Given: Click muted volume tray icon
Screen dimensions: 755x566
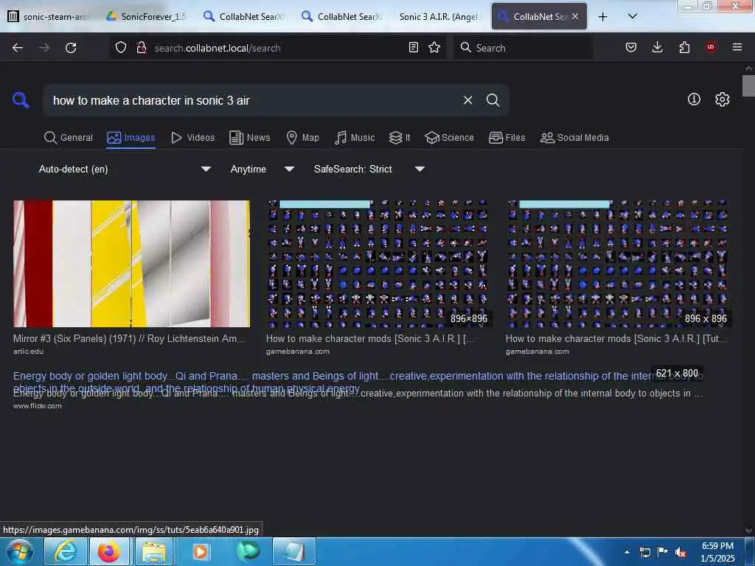Looking at the screenshot, I should (x=680, y=553).
